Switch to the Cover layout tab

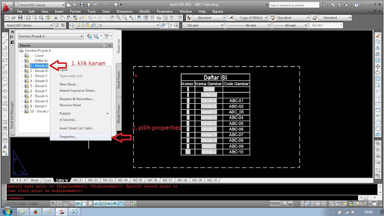(x=47, y=180)
